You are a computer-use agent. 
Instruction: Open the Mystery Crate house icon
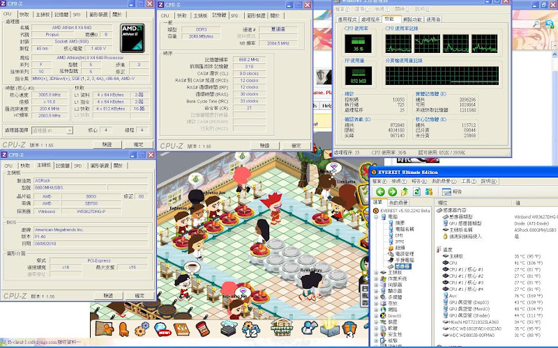[x=282, y=327]
